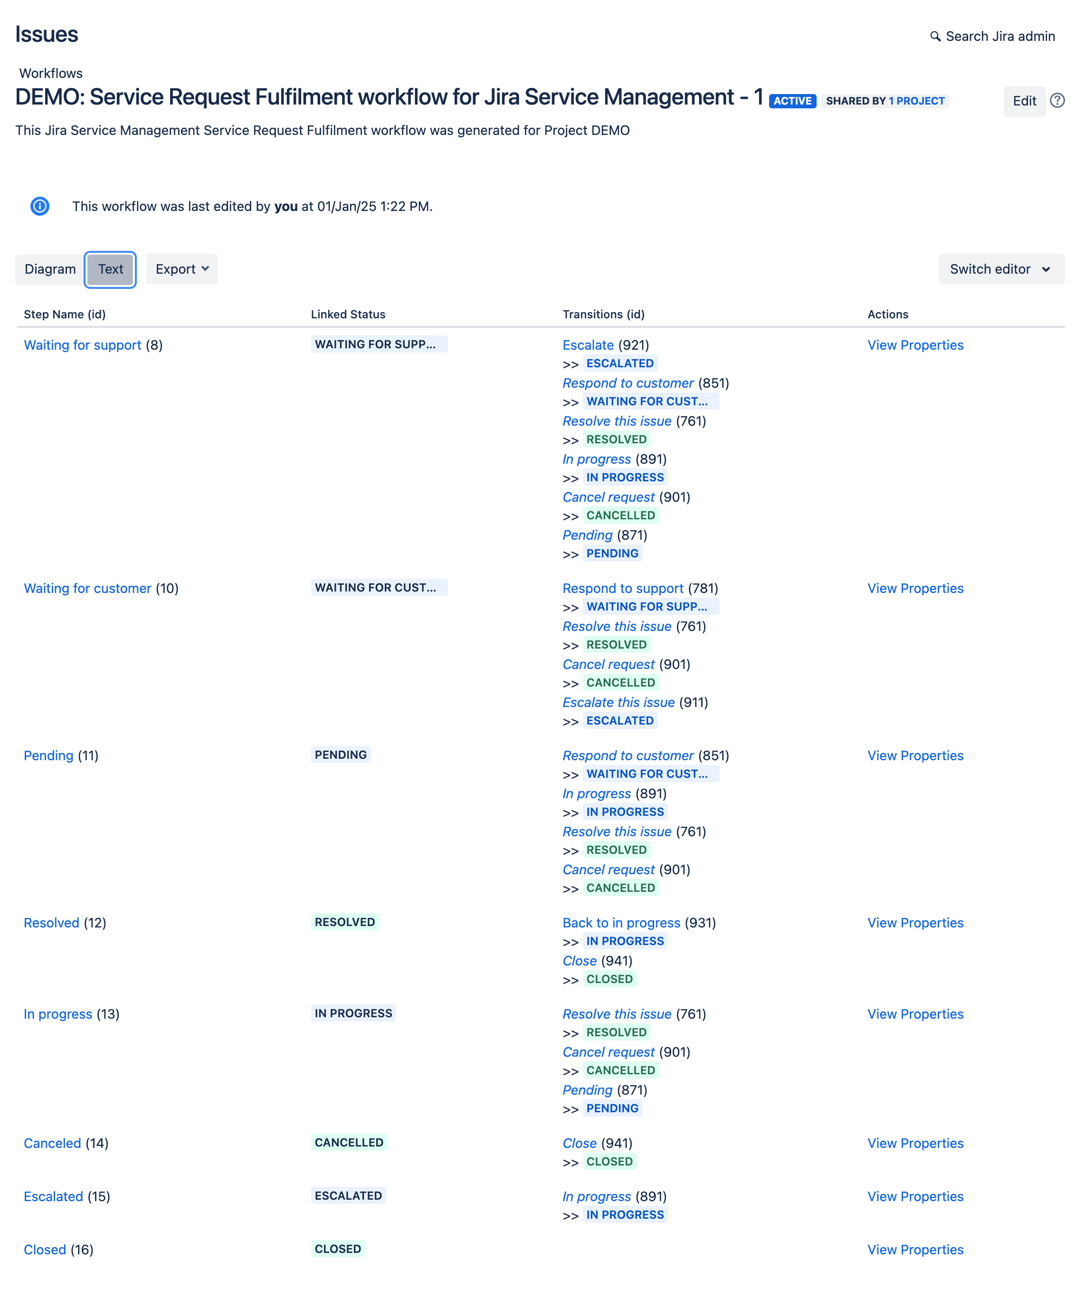Open the Closed (16) step link
1085x1299 pixels.
pos(45,1250)
